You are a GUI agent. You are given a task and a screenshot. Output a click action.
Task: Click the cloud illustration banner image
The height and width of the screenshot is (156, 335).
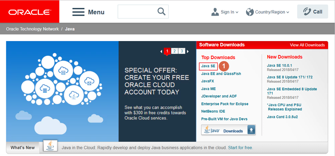click(x=62, y=91)
